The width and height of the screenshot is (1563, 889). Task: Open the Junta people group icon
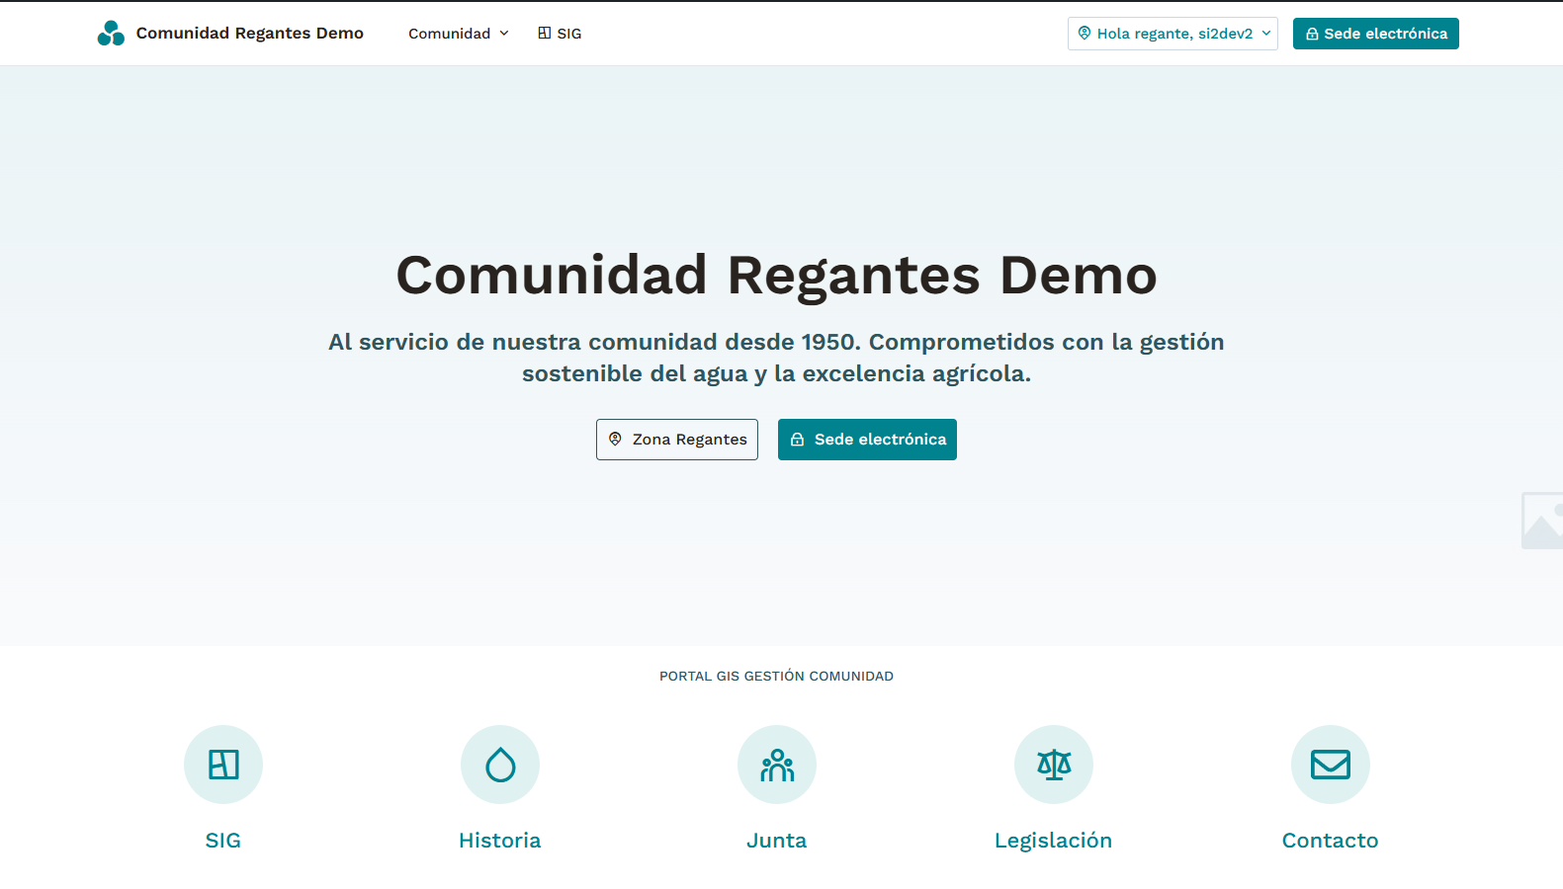click(777, 765)
